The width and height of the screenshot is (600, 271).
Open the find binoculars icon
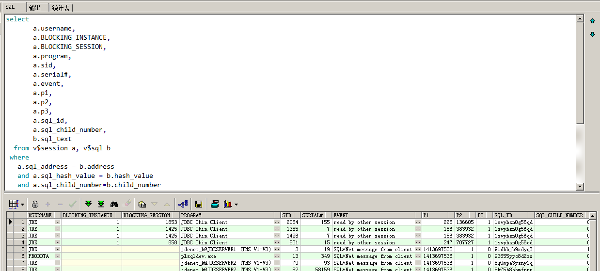pyautogui.click(x=114, y=204)
